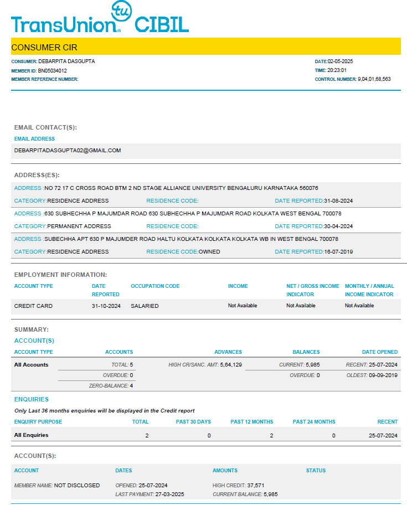
Task: Click residence code OWNED
Action: 209,251
